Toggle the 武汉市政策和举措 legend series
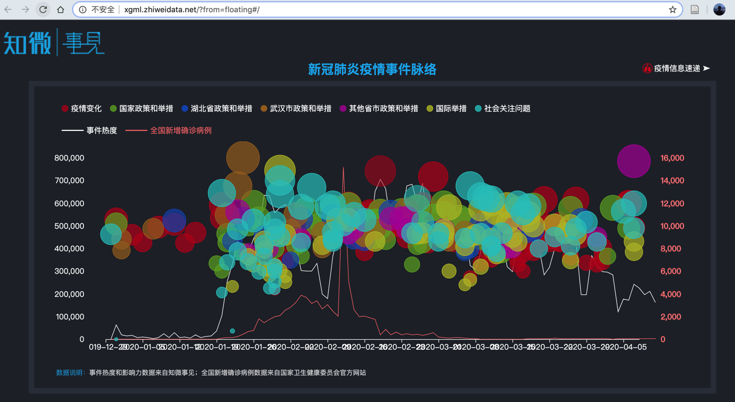The height and width of the screenshot is (402, 735). coord(296,108)
